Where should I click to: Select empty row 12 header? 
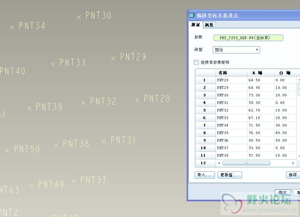[206, 163]
